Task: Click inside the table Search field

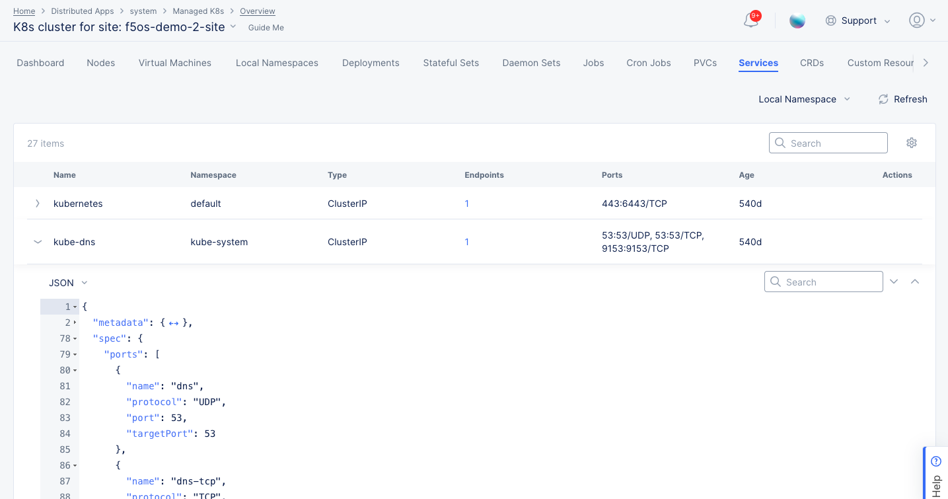Action: tap(828, 143)
